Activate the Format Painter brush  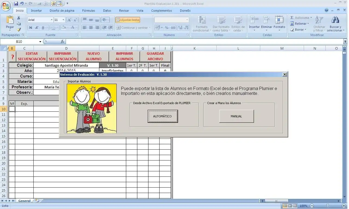click(x=19, y=30)
